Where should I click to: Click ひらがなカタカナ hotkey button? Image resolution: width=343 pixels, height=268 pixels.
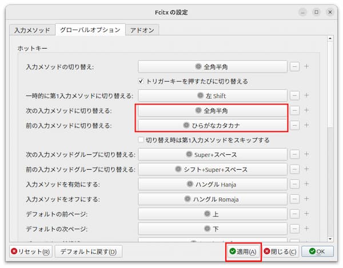tap(213, 125)
